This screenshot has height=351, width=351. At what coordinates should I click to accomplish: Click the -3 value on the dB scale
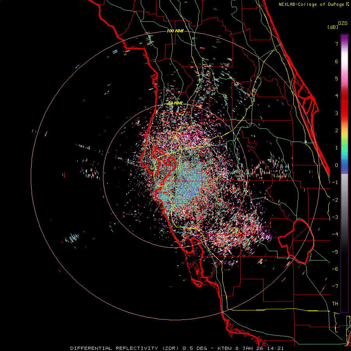pyautogui.click(x=335, y=217)
